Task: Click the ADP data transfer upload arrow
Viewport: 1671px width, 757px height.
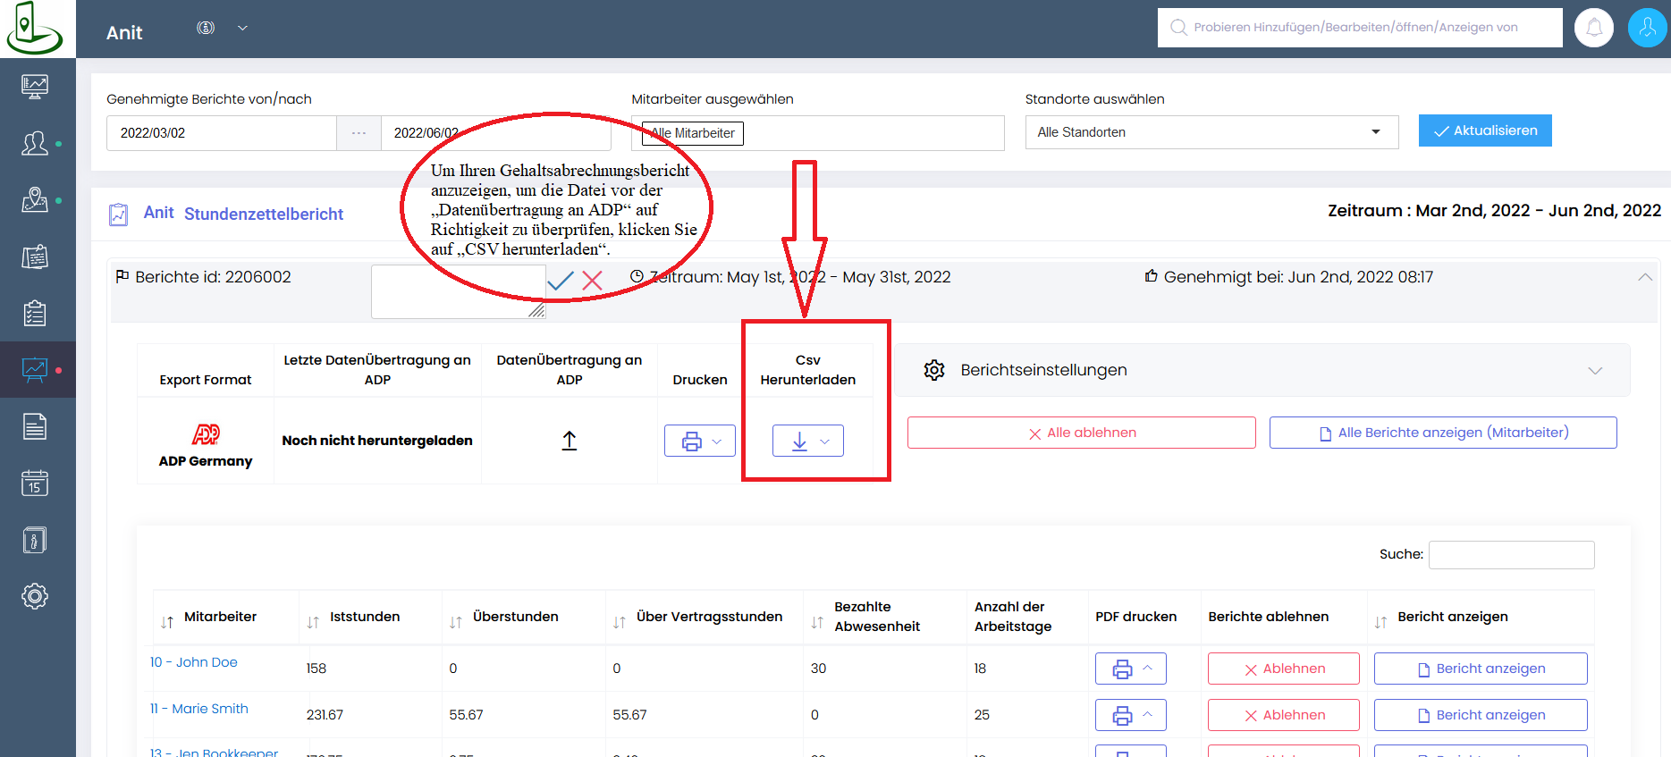Action: click(569, 441)
